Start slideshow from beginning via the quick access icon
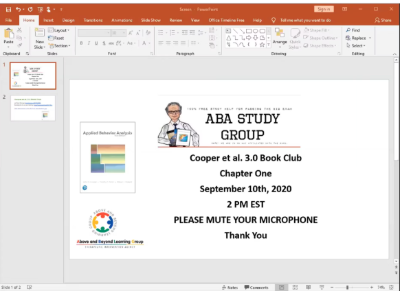Viewport: 400px width, 291px height. click(40, 10)
